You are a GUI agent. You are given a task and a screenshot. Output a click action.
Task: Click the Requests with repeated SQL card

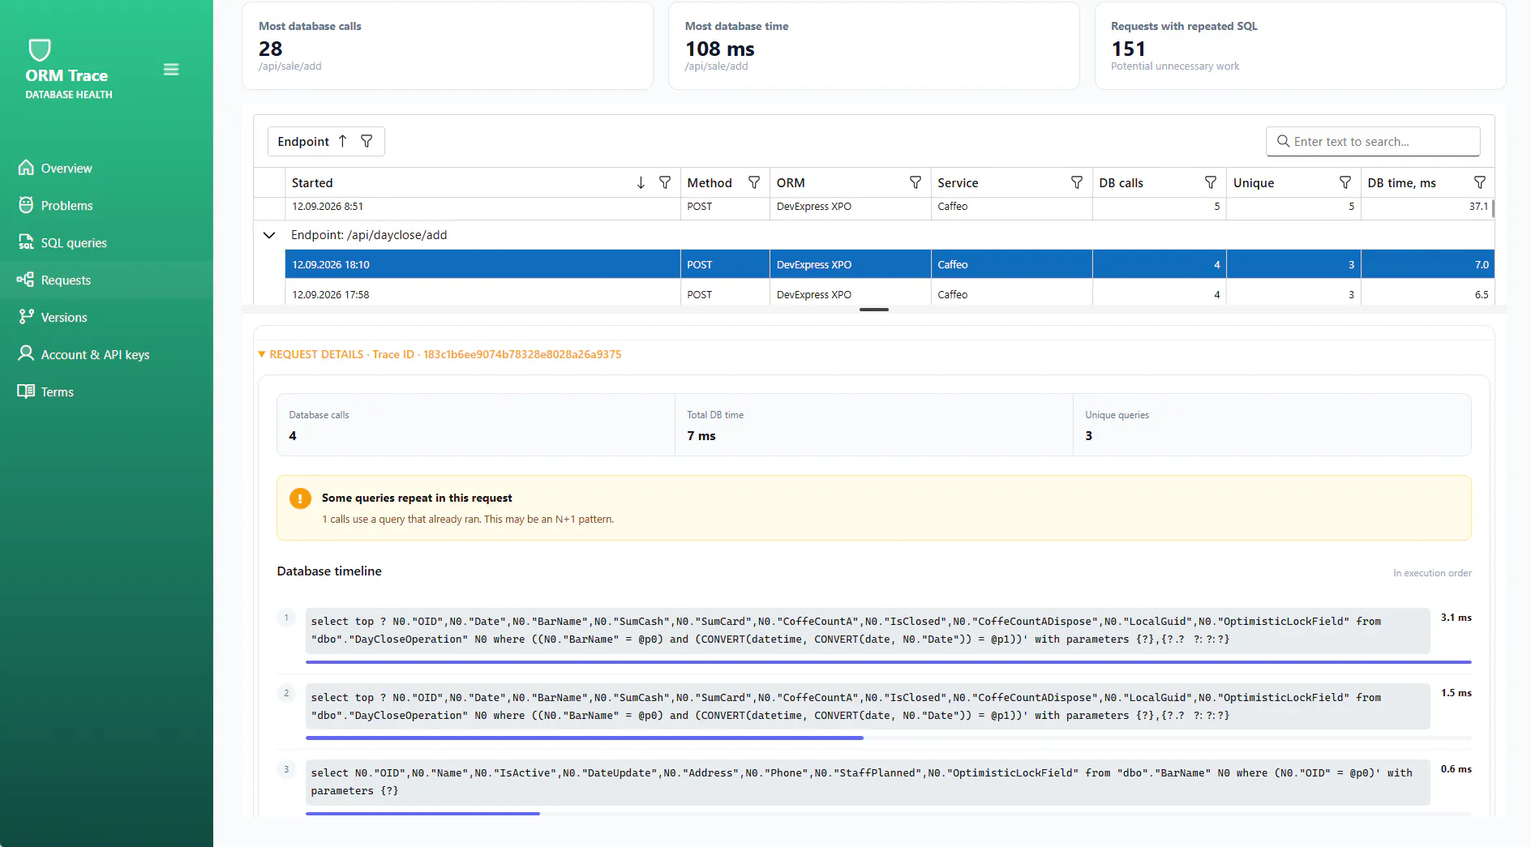pyautogui.click(x=1300, y=46)
